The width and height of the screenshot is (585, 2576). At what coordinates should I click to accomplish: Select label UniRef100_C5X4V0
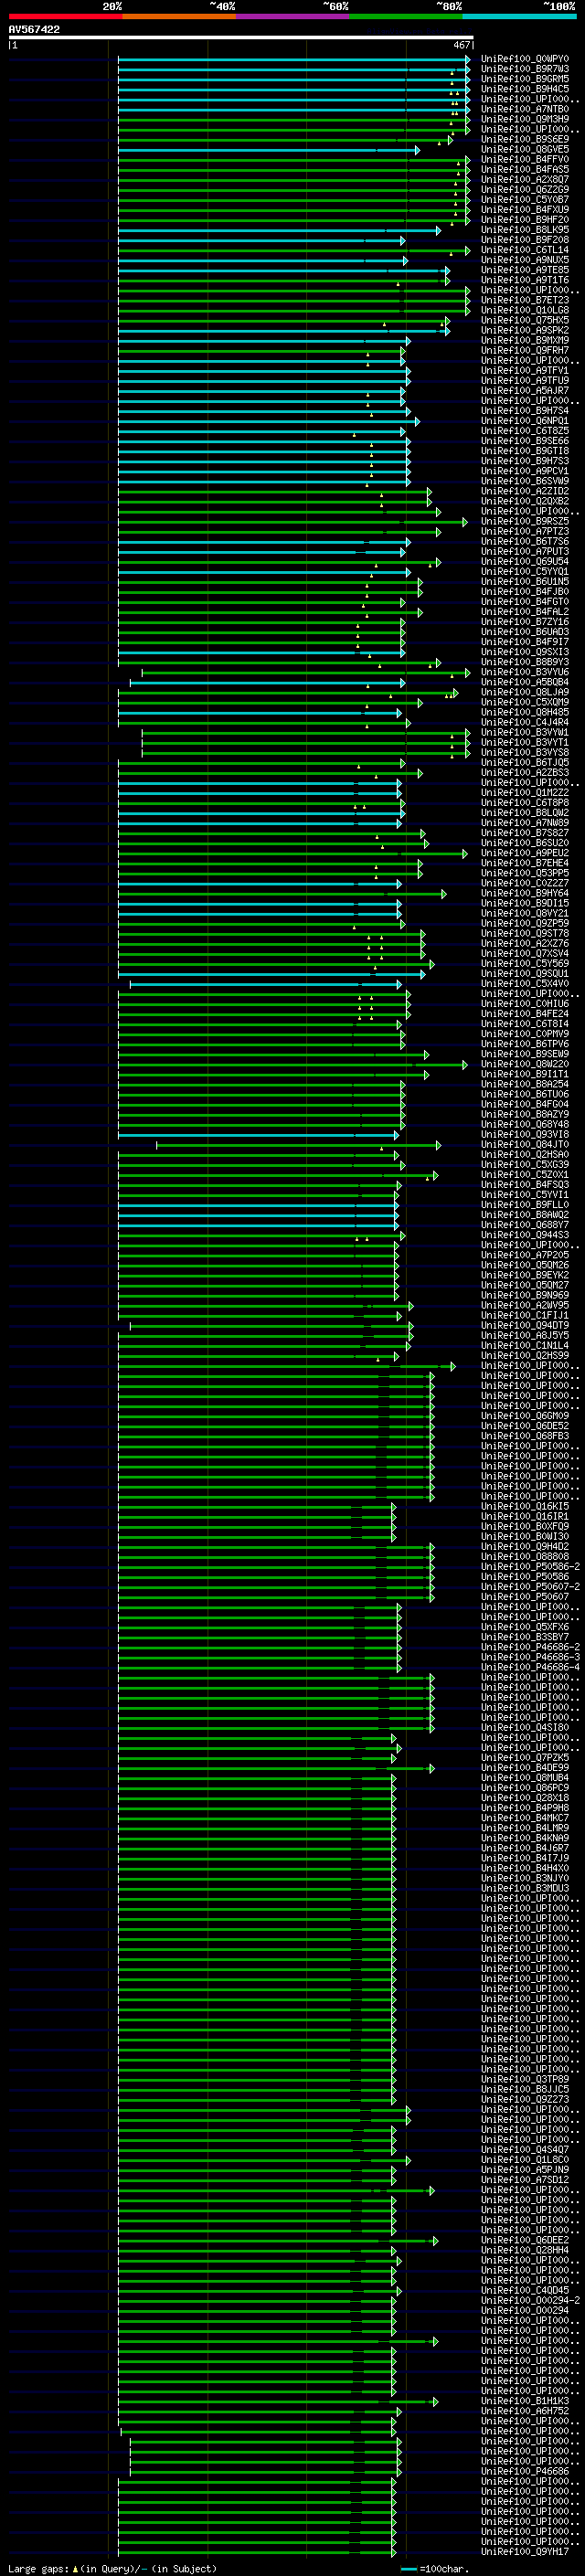click(525, 983)
